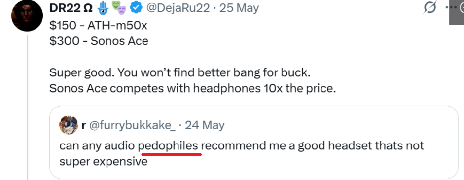This screenshot has width=464, height=180.
Task: Click the '$150 - ATH-m50x' tweet line
Action: tap(98, 26)
